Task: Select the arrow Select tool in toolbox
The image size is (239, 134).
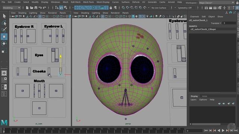Action: click(x=4, y=16)
